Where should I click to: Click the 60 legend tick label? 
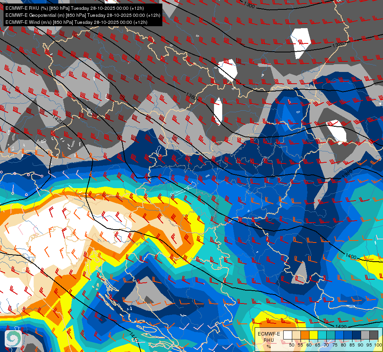pos(309,345)
